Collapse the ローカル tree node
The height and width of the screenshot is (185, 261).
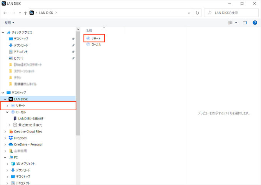click(x=7, y=112)
